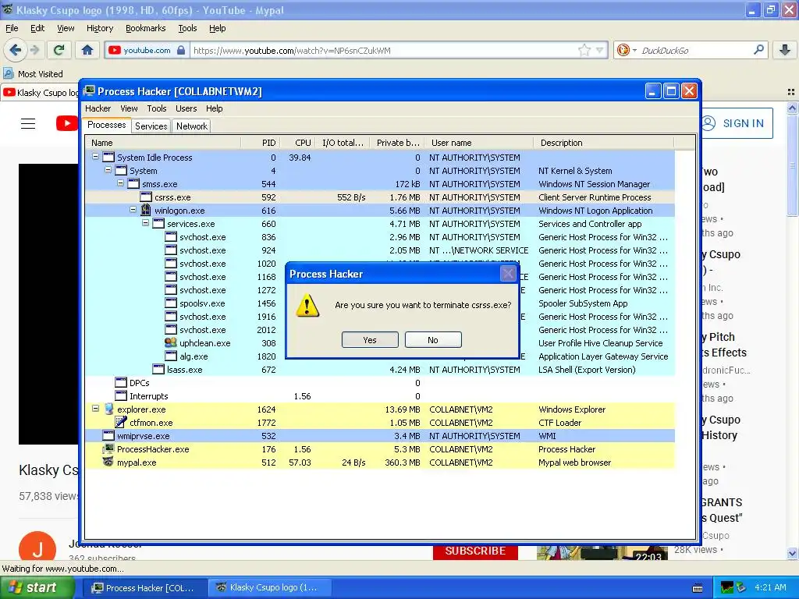
Task: Click No in the terminate dialog
Action: [433, 340]
